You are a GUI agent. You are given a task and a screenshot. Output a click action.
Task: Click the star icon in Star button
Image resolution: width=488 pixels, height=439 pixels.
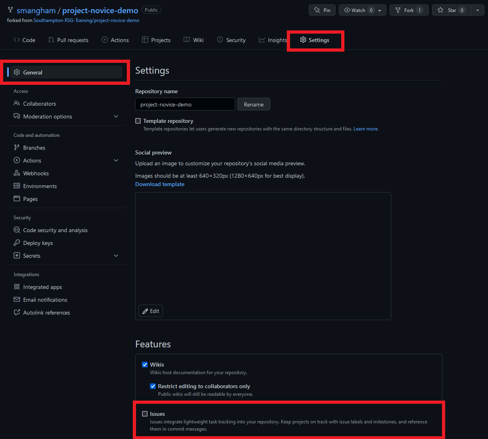440,10
